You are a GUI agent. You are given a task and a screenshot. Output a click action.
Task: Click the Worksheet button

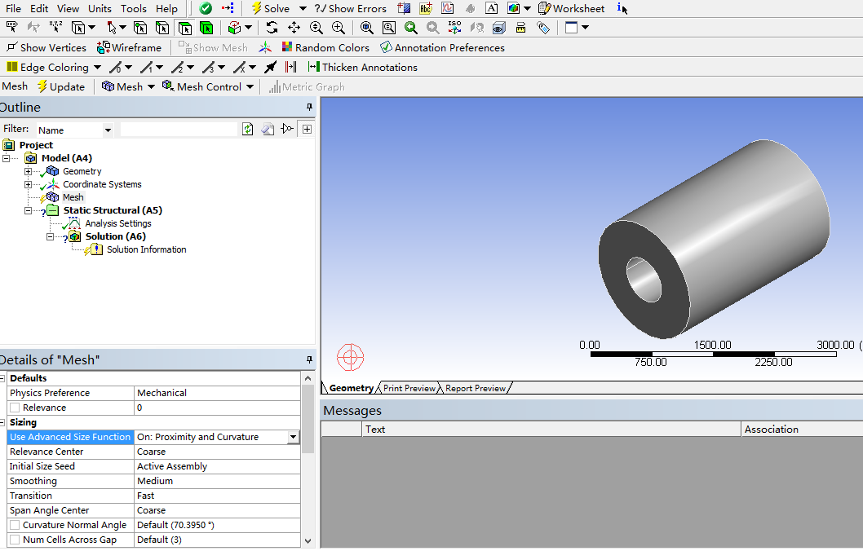coord(571,8)
